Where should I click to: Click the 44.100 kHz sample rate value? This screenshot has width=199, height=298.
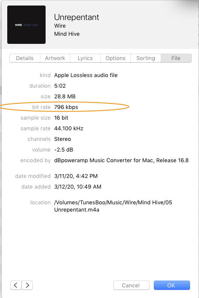[69, 129]
